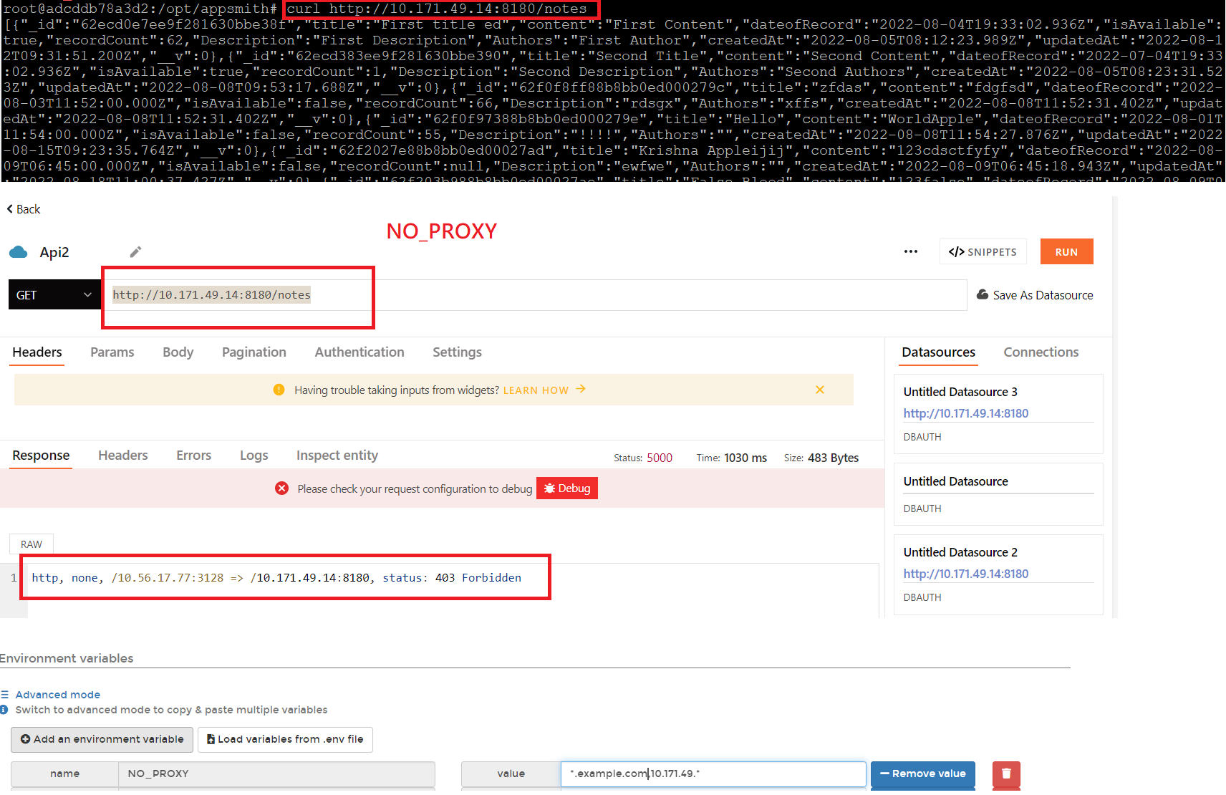Switch to the Params tab
This screenshot has height=795, width=1226.
112,352
